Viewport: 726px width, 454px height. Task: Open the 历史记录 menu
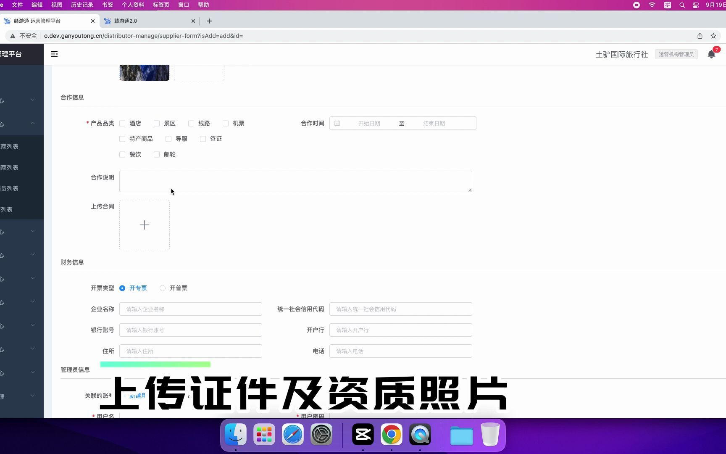click(x=82, y=5)
